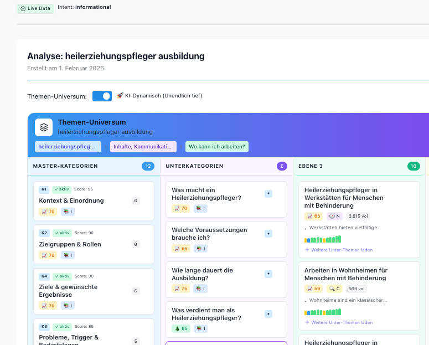
Task: Select the Wo kann ich arbeiten? breadcrumb chip
Action: click(x=217, y=147)
